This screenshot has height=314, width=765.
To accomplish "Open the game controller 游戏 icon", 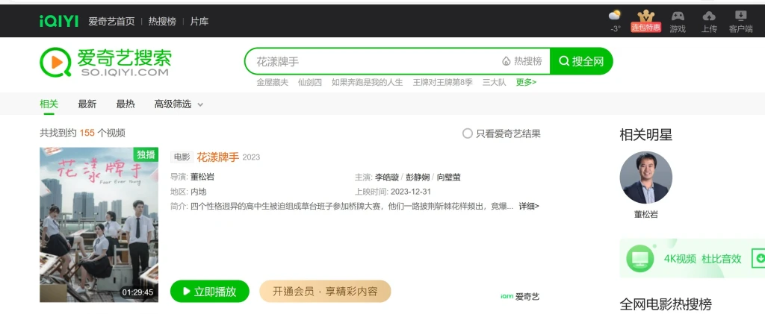I will point(677,16).
